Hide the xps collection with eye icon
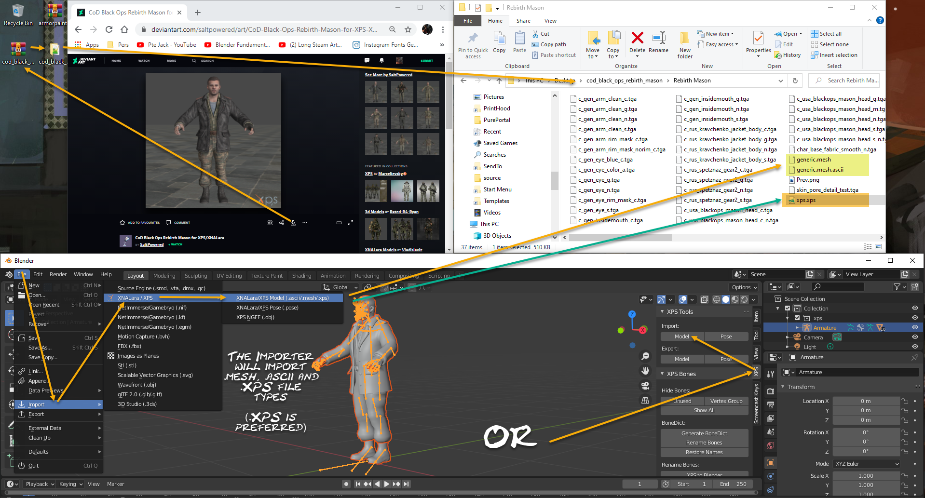The image size is (925, 498). (915, 318)
